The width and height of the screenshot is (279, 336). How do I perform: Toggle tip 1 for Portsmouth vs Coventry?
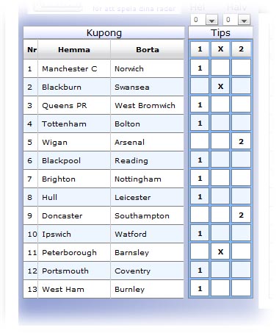click(200, 270)
